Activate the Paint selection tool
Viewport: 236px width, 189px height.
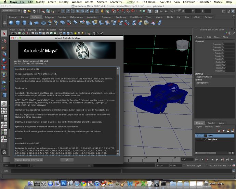click(4, 47)
